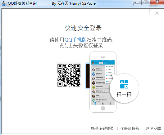Open the QQ手机版 link

(75, 40)
